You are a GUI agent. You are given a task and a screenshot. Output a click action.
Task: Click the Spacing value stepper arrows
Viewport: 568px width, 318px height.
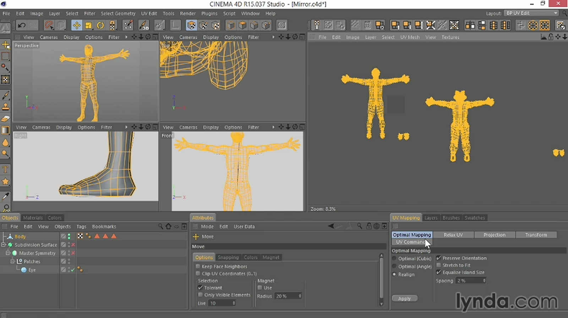click(x=484, y=280)
